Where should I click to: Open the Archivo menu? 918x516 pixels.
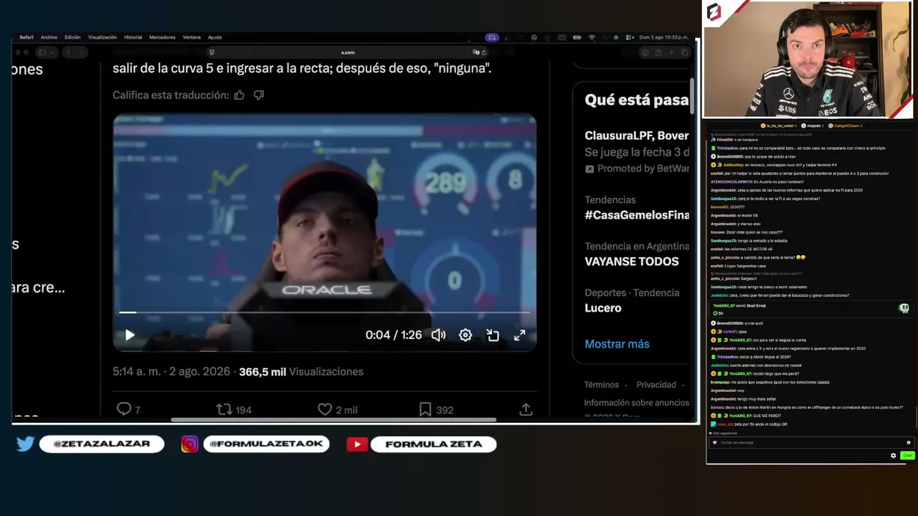pyautogui.click(x=49, y=37)
